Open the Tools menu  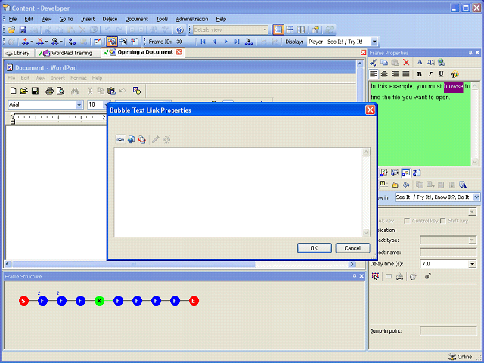point(162,19)
